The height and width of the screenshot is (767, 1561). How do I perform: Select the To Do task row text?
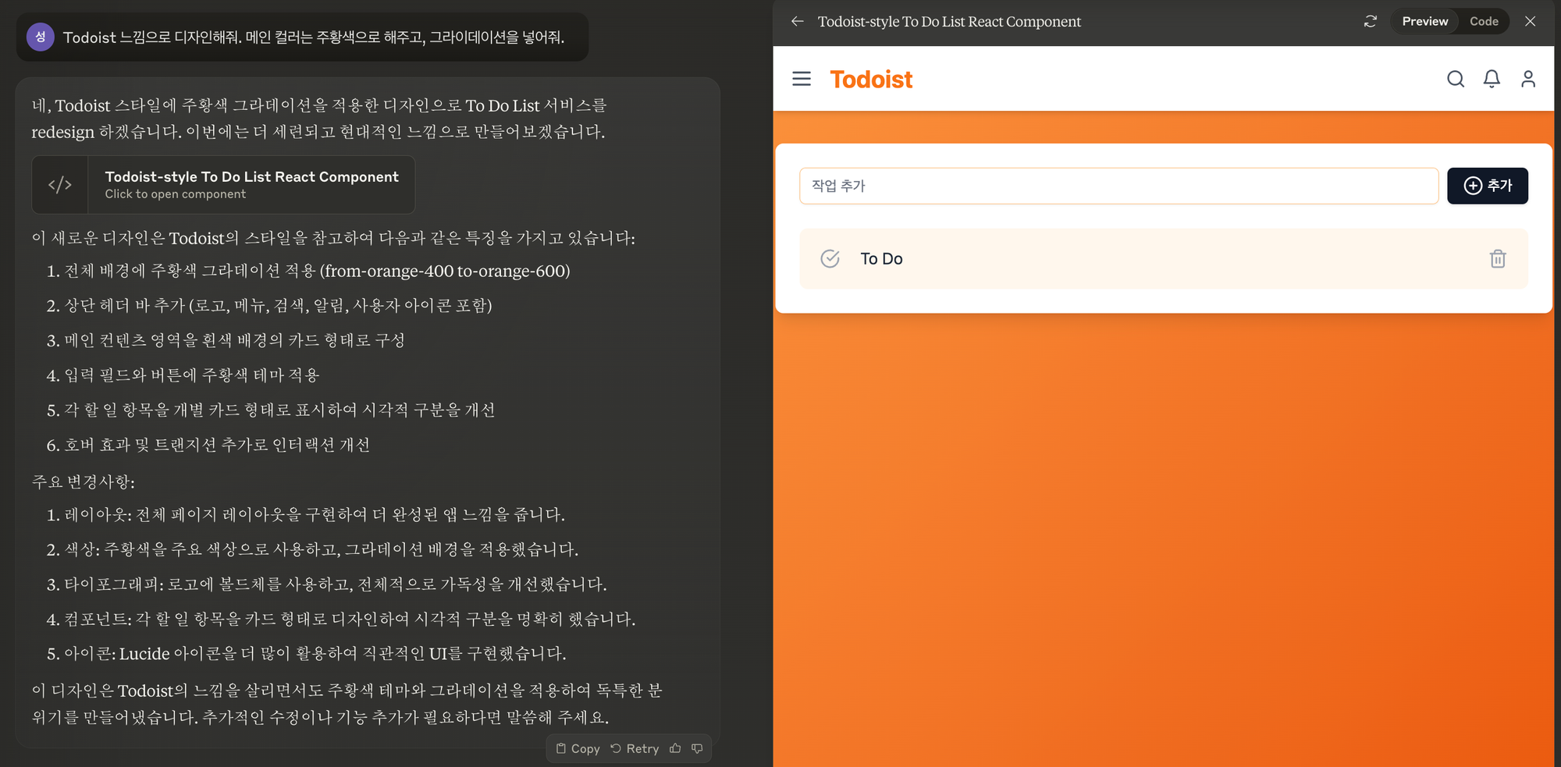coord(881,259)
